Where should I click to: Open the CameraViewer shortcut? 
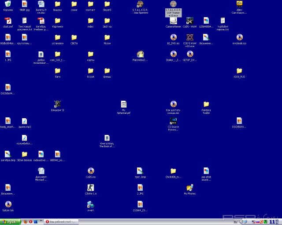tap(173, 21)
